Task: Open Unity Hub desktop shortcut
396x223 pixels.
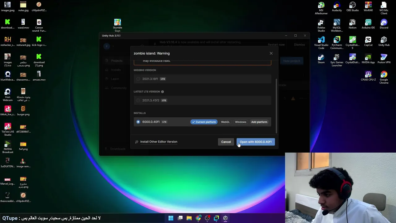Action: coord(384,42)
